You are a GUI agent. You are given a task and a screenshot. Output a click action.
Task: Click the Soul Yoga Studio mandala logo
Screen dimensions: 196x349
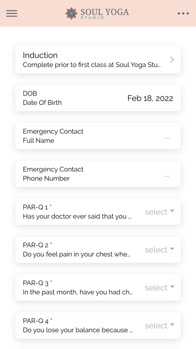click(71, 14)
